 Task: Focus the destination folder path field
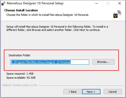pyautogui.click(x=50, y=62)
